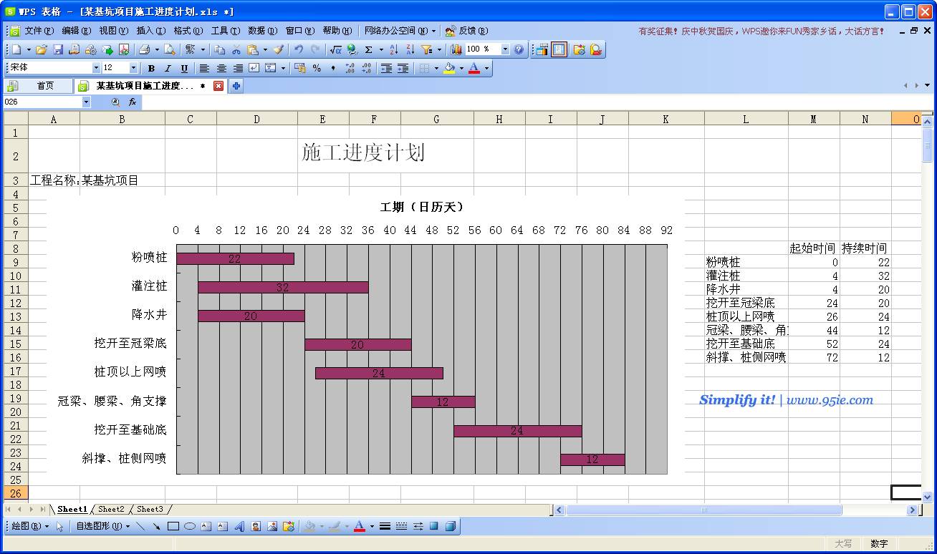The height and width of the screenshot is (554, 937).
Task: Open the zoom percentage dropdown showing 100%
Action: point(504,49)
